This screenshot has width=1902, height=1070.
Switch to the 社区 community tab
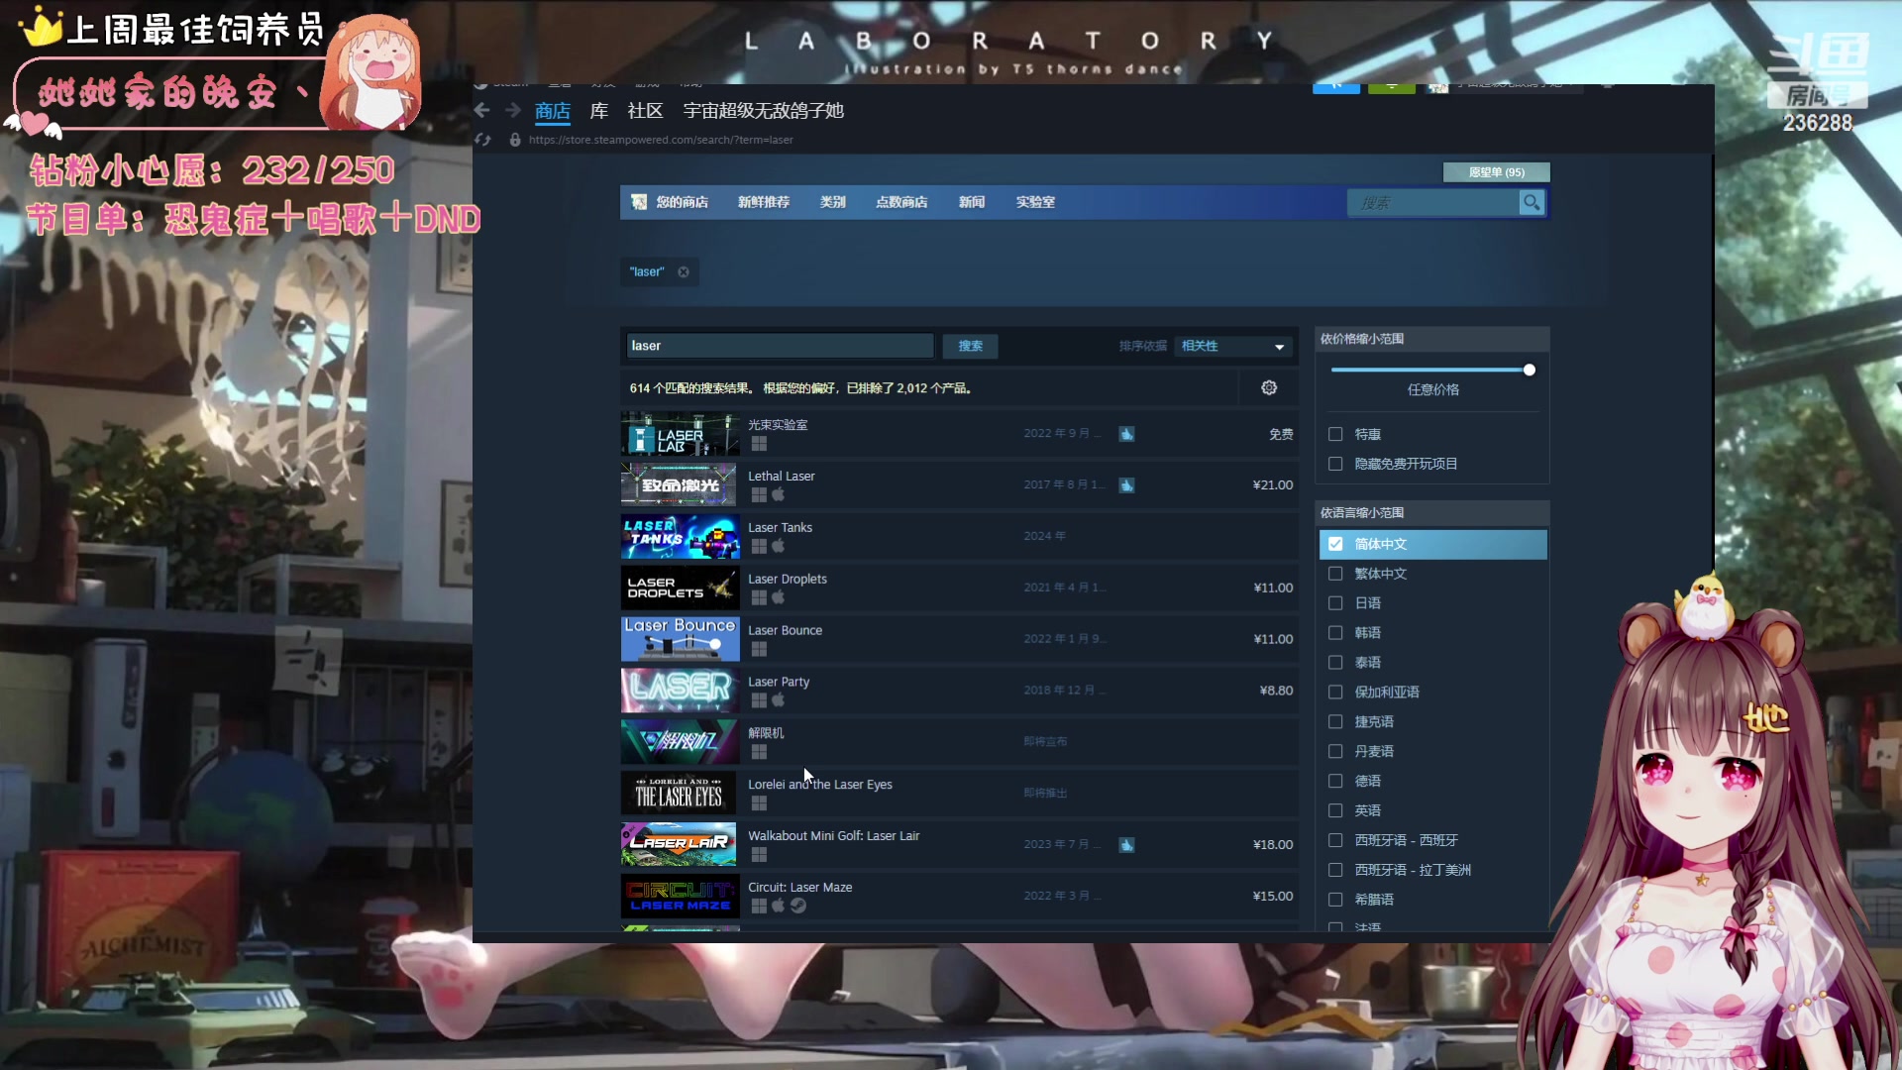coord(645,111)
